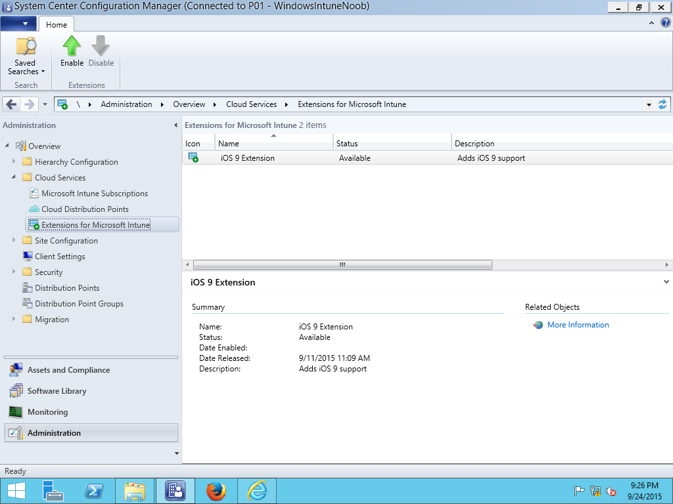The image size is (673, 504).
Task: Click the Assets and Compliance workspace icon
Action: [x=16, y=370]
